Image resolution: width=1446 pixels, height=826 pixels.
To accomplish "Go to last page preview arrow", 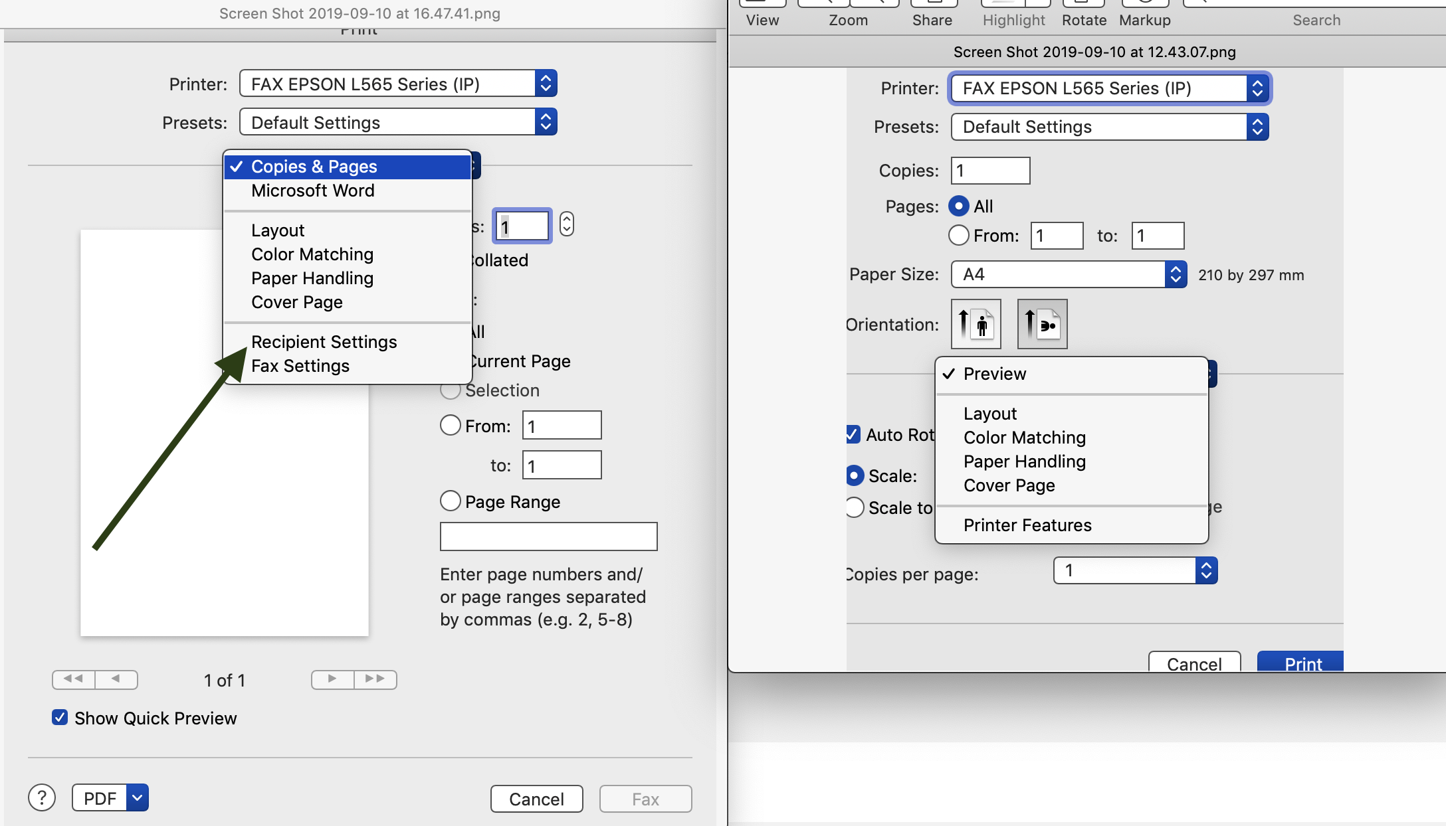I will coord(375,679).
